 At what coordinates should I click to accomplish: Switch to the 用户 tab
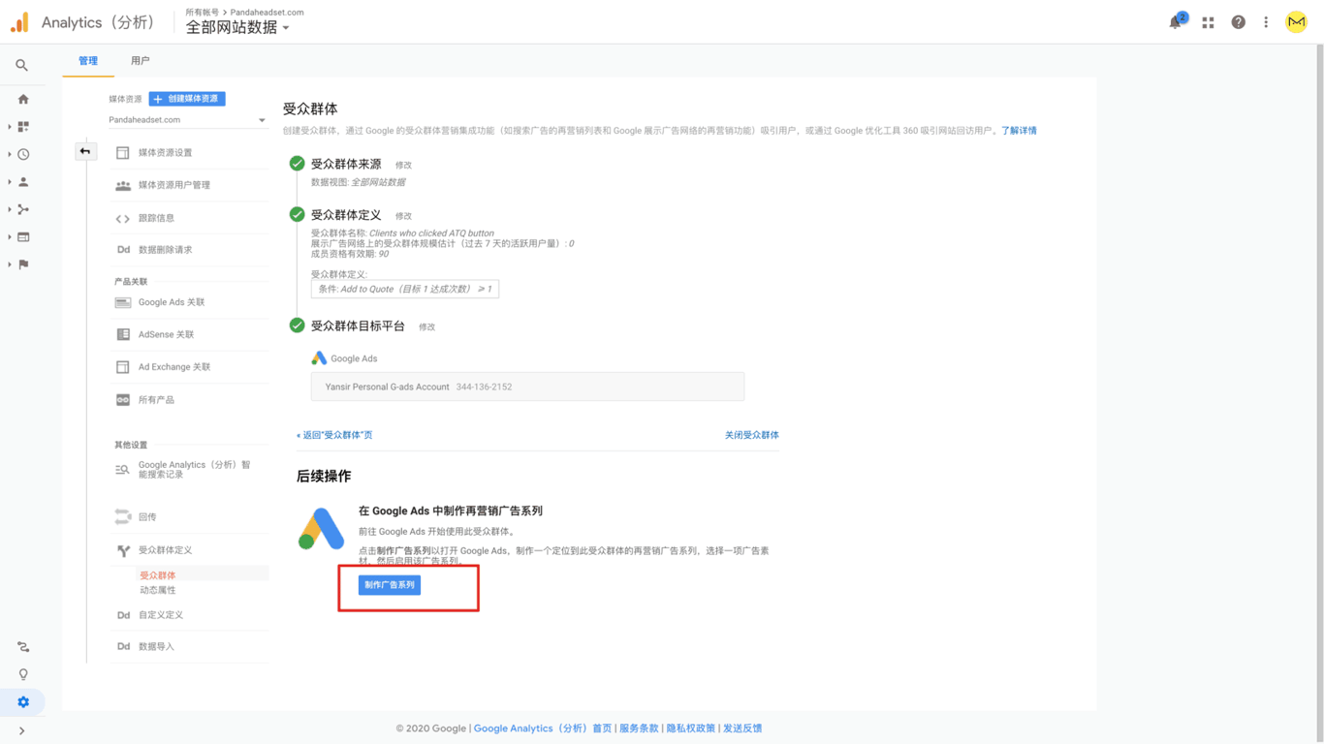141,61
